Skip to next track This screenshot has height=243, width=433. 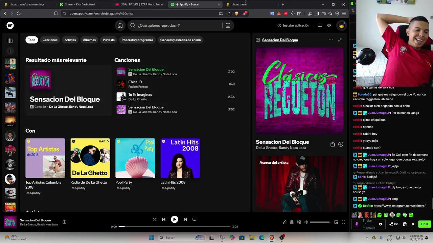pyautogui.click(x=185, y=219)
